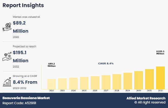Click the 2031 bar in chart
The image size is (168, 108).
(x=150, y=79)
